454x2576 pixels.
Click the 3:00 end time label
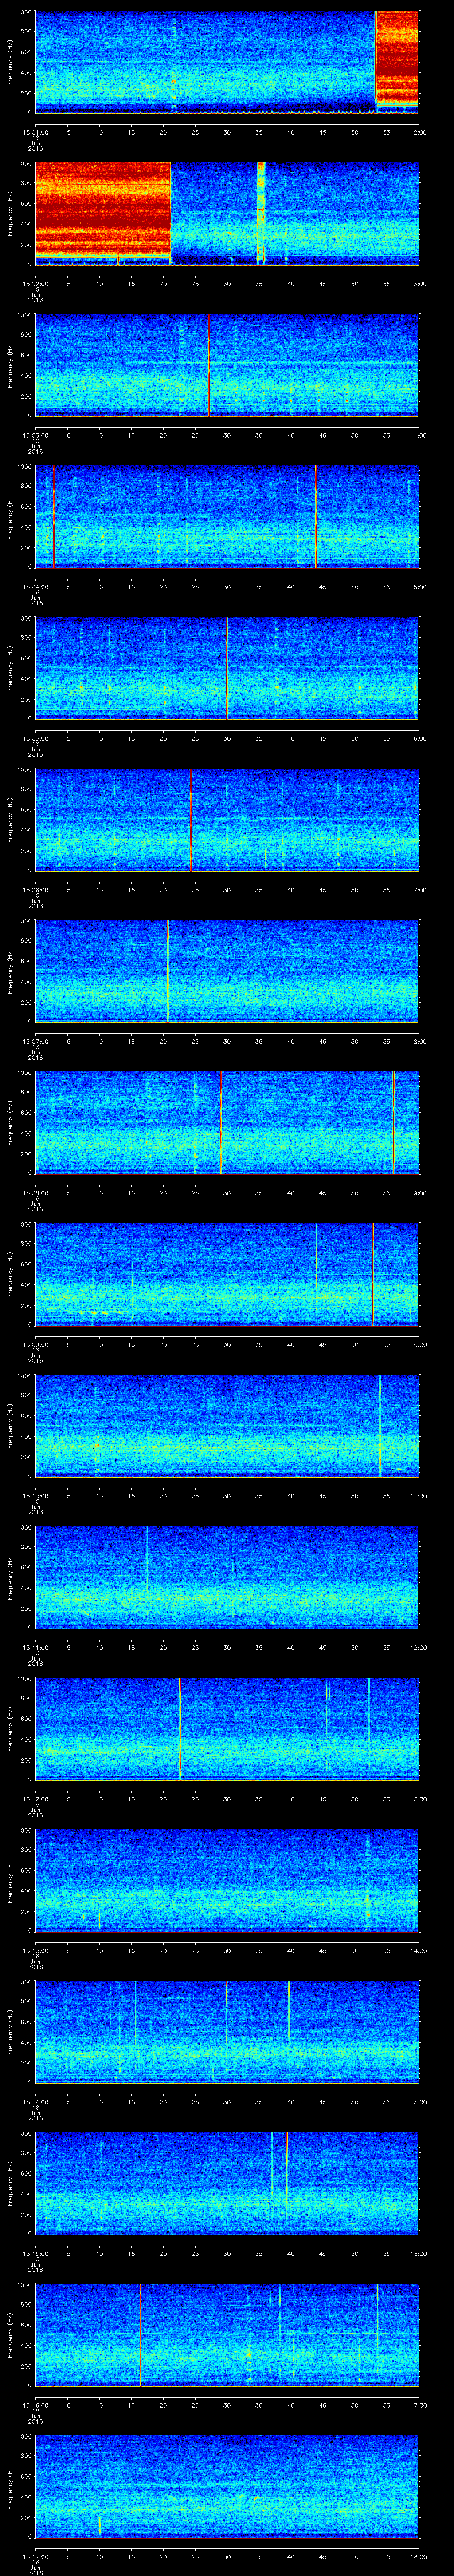419,284
